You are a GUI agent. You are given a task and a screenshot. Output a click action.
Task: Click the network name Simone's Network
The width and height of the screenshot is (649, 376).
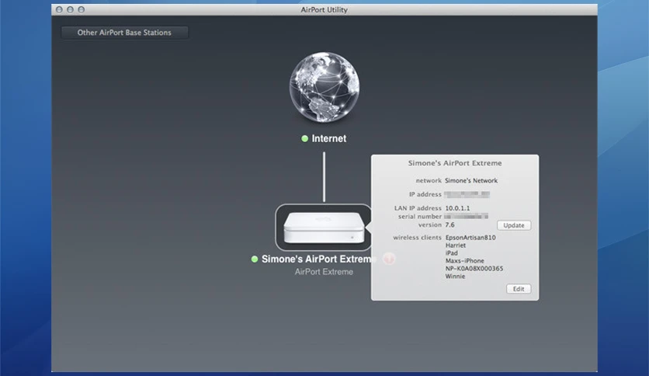click(x=471, y=180)
